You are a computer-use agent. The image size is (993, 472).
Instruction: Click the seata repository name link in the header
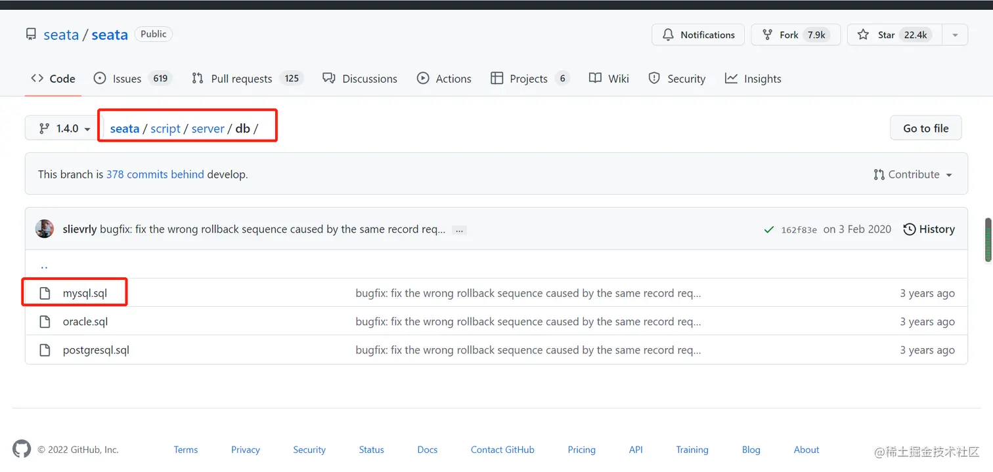pos(110,35)
